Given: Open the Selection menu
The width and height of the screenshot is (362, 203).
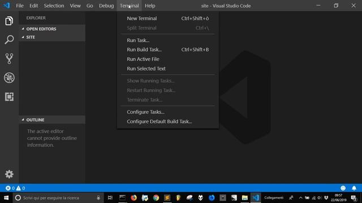Looking at the screenshot, I should (x=54, y=6).
